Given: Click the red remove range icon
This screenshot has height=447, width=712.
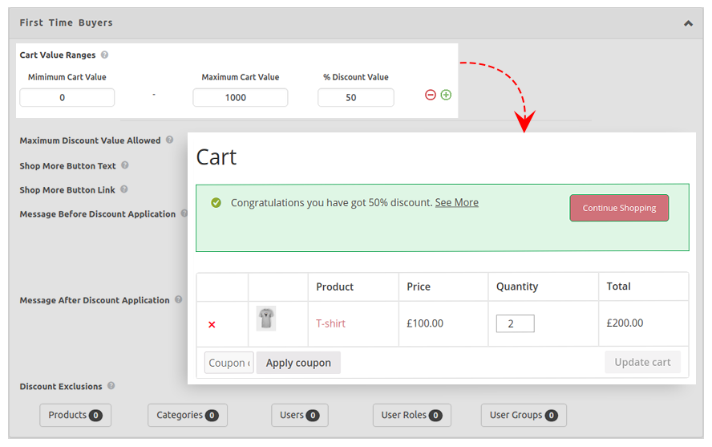Looking at the screenshot, I should pyautogui.click(x=431, y=95).
